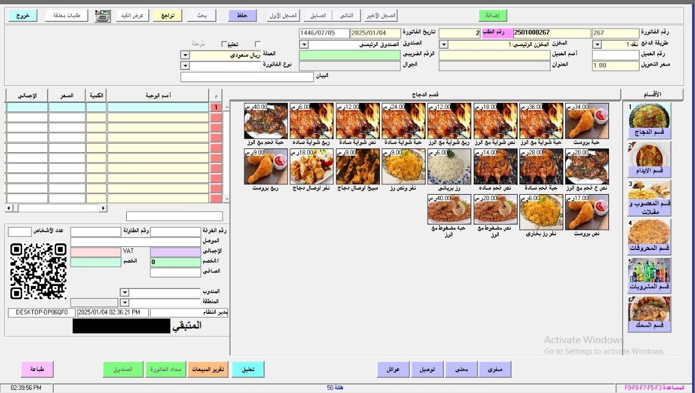Open the currency (العملة) dropdown
The image size is (695, 393).
pyautogui.click(x=185, y=55)
